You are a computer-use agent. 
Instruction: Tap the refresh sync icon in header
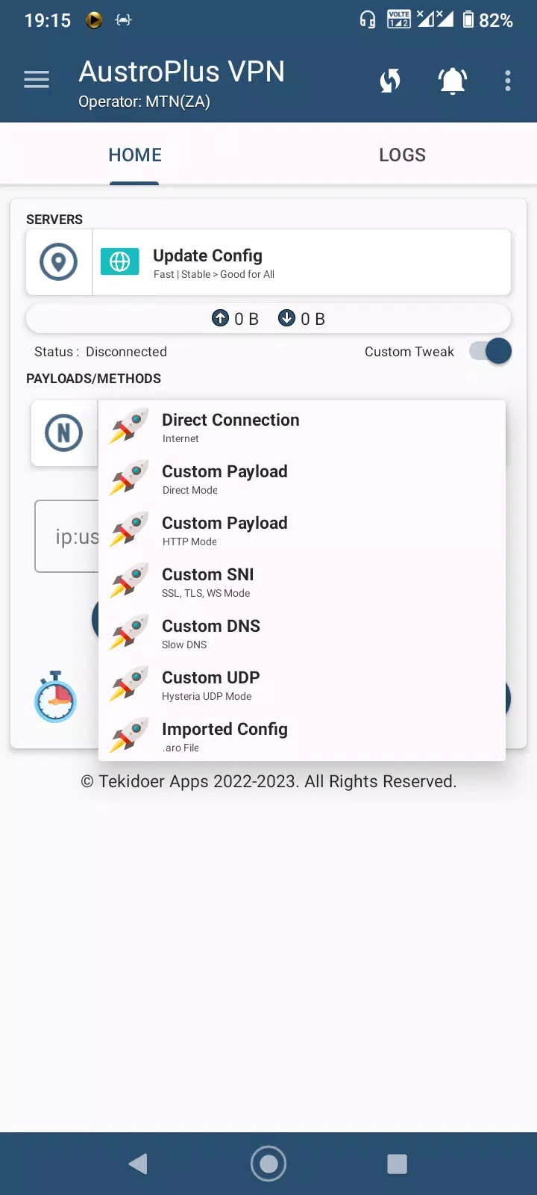click(x=390, y=80)
